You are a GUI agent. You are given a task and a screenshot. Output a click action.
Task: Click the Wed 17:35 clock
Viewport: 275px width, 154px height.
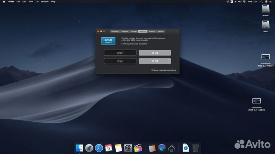(252, 2)
